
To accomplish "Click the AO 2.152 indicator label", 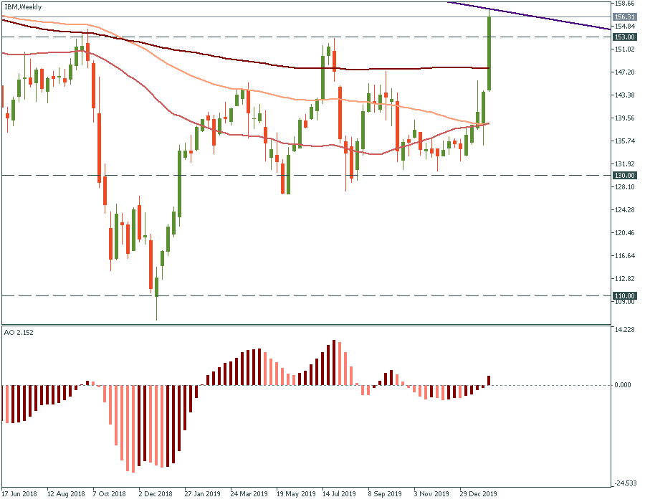I will pyautogui.click(x=19, y=333).
